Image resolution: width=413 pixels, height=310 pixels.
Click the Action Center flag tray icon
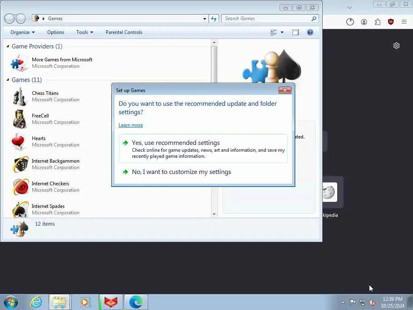pyautogui.click(x=353, y=302)
